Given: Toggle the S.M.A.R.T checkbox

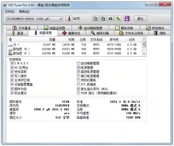Looking at the screenshot, I should (12, 63).
